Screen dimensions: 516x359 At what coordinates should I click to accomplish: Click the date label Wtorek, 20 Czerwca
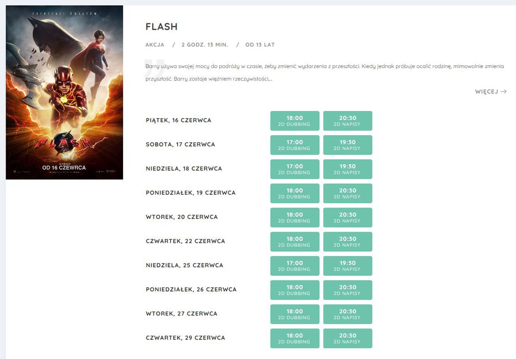182,217
